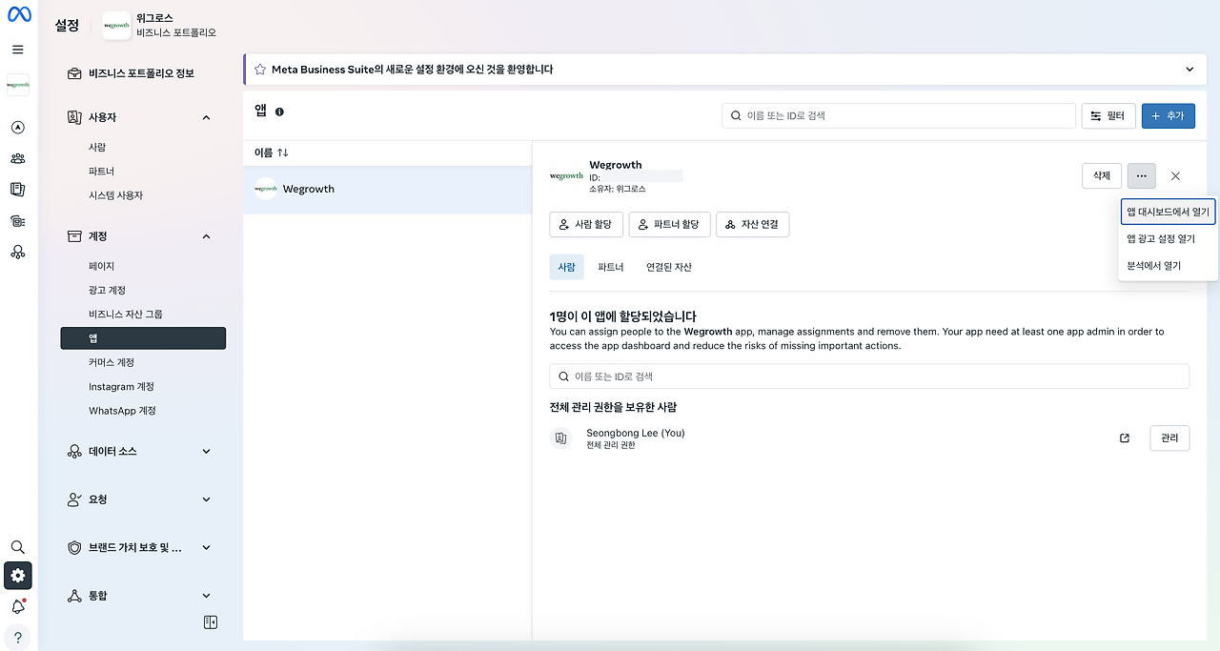Click the panel collapse icon below 통합

click(x=210, y=621)
